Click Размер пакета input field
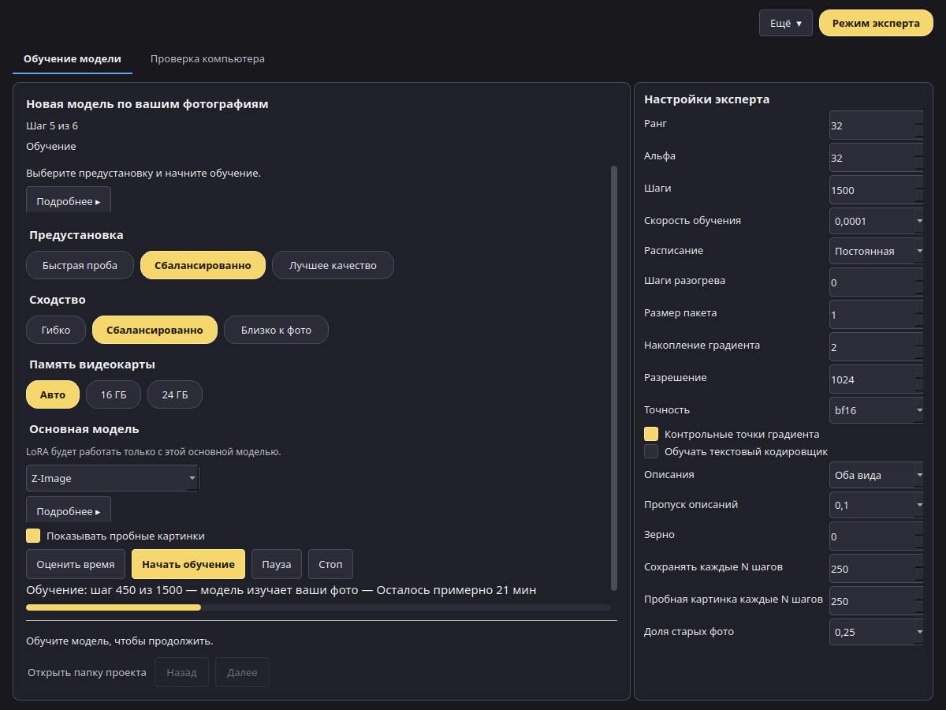The height and width of the screenshot is (710, 946). point(877,315)
